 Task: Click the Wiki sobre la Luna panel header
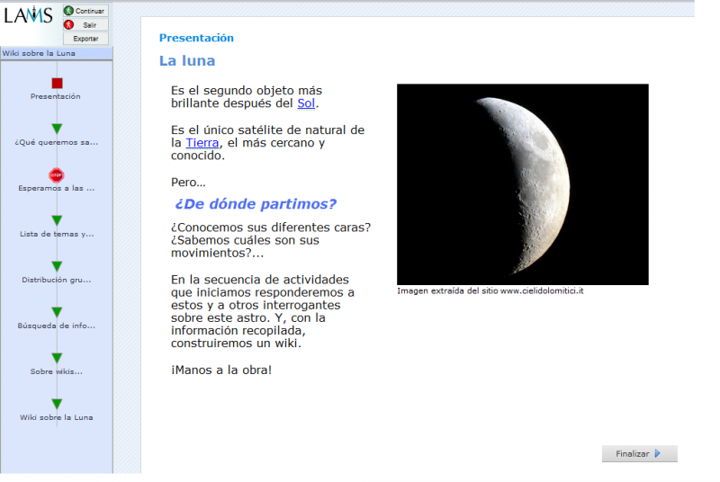(57, 53)
